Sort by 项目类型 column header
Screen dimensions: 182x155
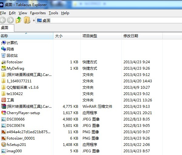101,36
